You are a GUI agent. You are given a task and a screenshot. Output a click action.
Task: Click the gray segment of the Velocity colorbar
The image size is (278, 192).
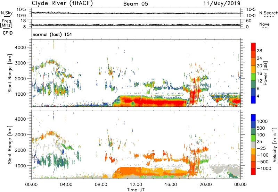pos(253,145)
